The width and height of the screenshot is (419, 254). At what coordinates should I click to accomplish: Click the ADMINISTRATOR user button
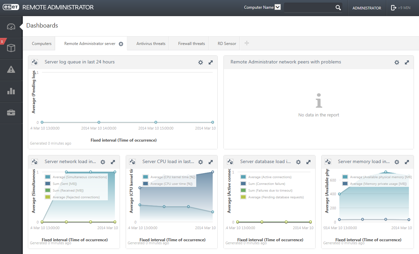(x=367, y=8)
